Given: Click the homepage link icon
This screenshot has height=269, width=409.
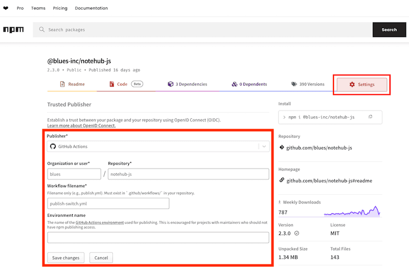Looking at the screenshot, I should tap(282, 180).
